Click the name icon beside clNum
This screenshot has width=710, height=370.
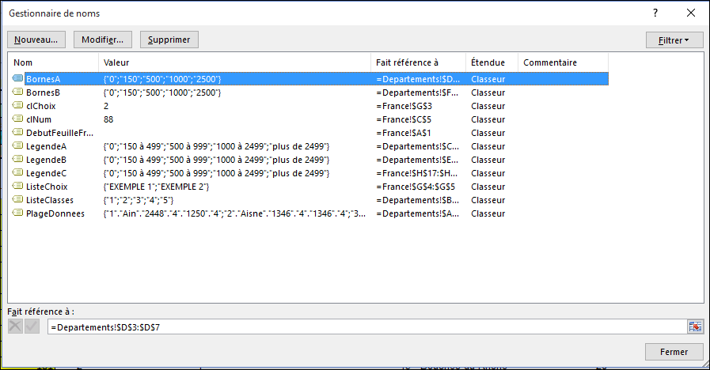(17, 119)
